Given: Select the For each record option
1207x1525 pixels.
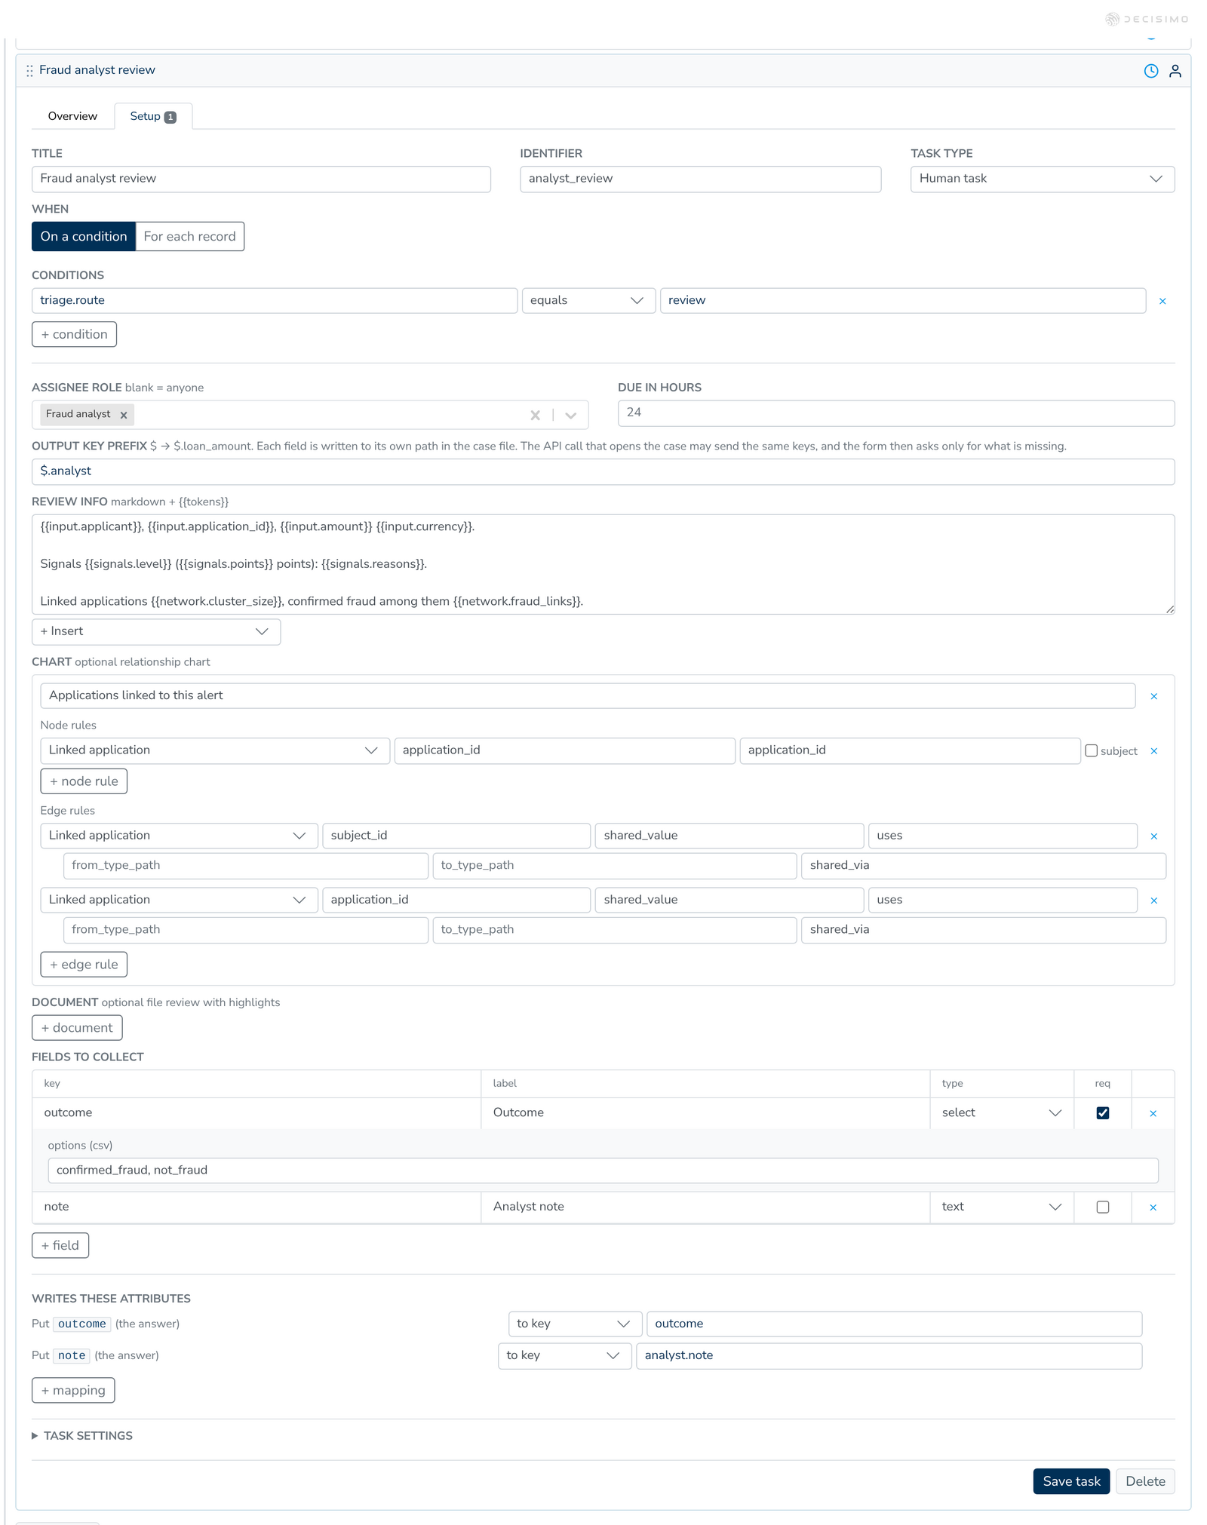Looking at the screenshot, I should (190, 236).
